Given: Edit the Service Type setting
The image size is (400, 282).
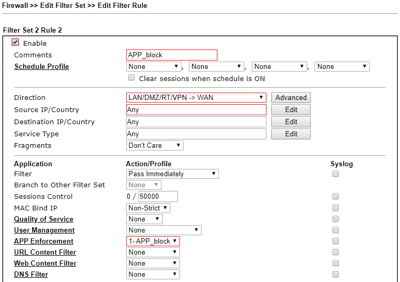Looking at the screenshot, I should click(x=291, y=134).
